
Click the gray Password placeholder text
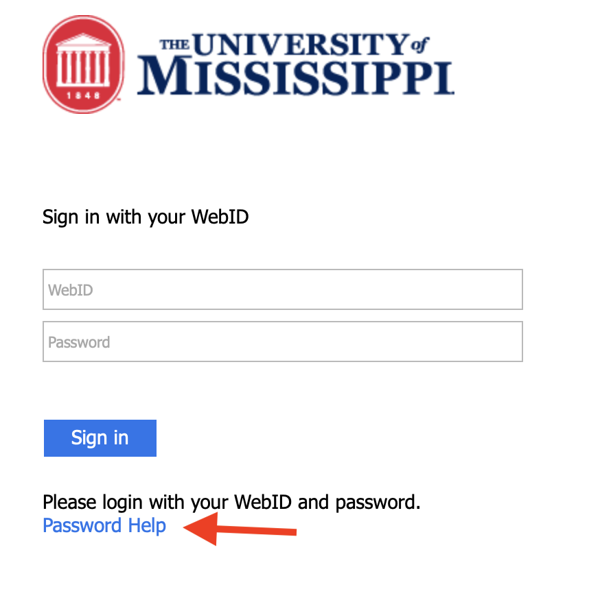coord(79,342)
